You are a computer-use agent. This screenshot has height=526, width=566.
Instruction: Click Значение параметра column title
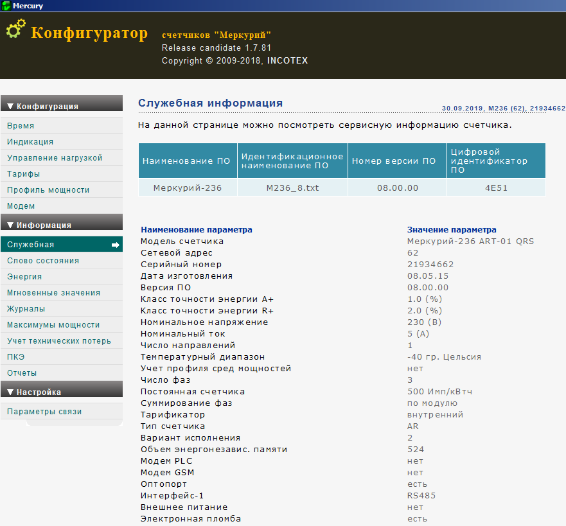452,230
